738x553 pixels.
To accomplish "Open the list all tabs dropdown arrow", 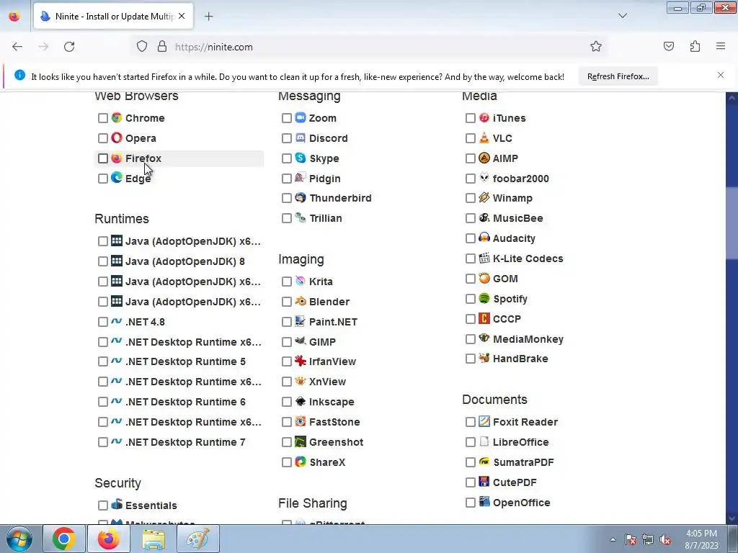I will tap(622, 16).
